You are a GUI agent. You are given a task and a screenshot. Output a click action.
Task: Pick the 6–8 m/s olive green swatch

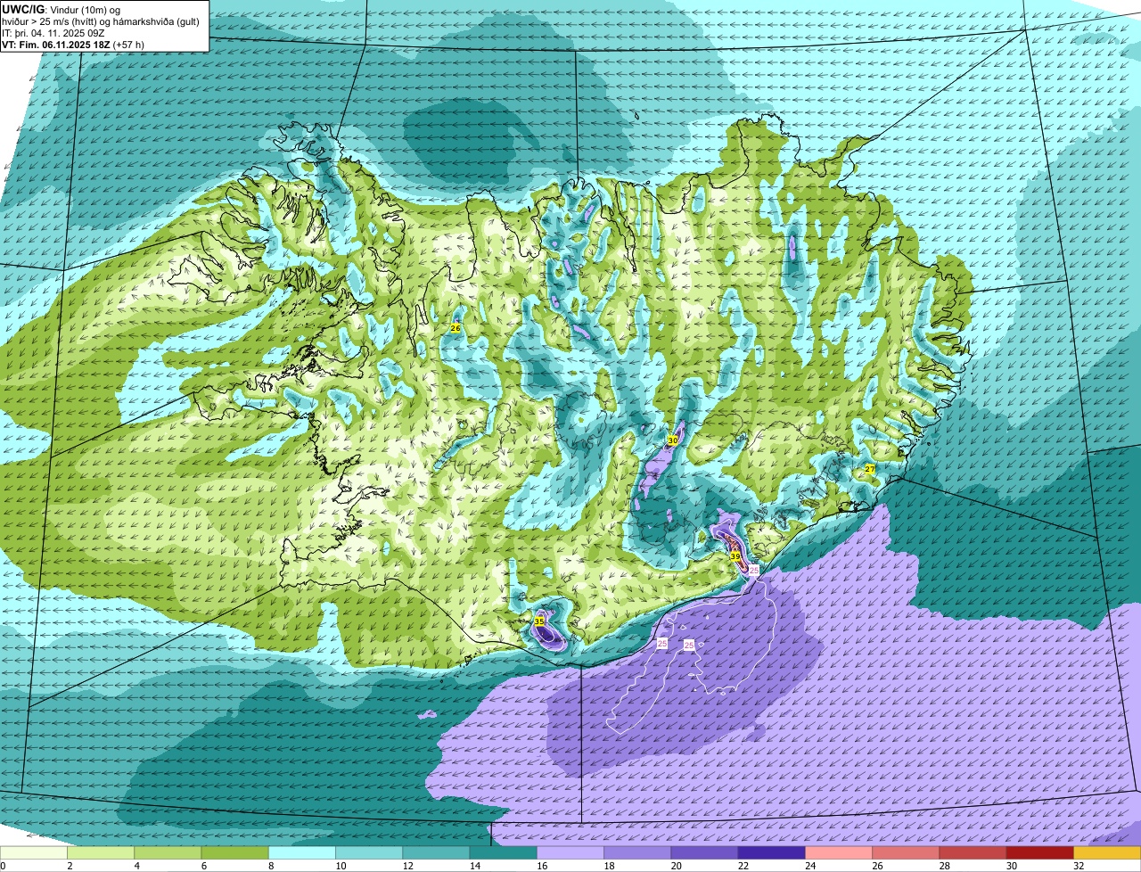pos(235,853)
